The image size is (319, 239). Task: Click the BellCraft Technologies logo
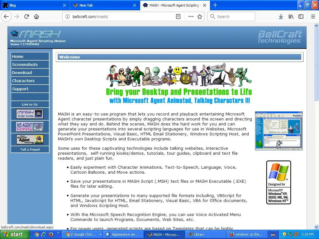coord(280,37)
